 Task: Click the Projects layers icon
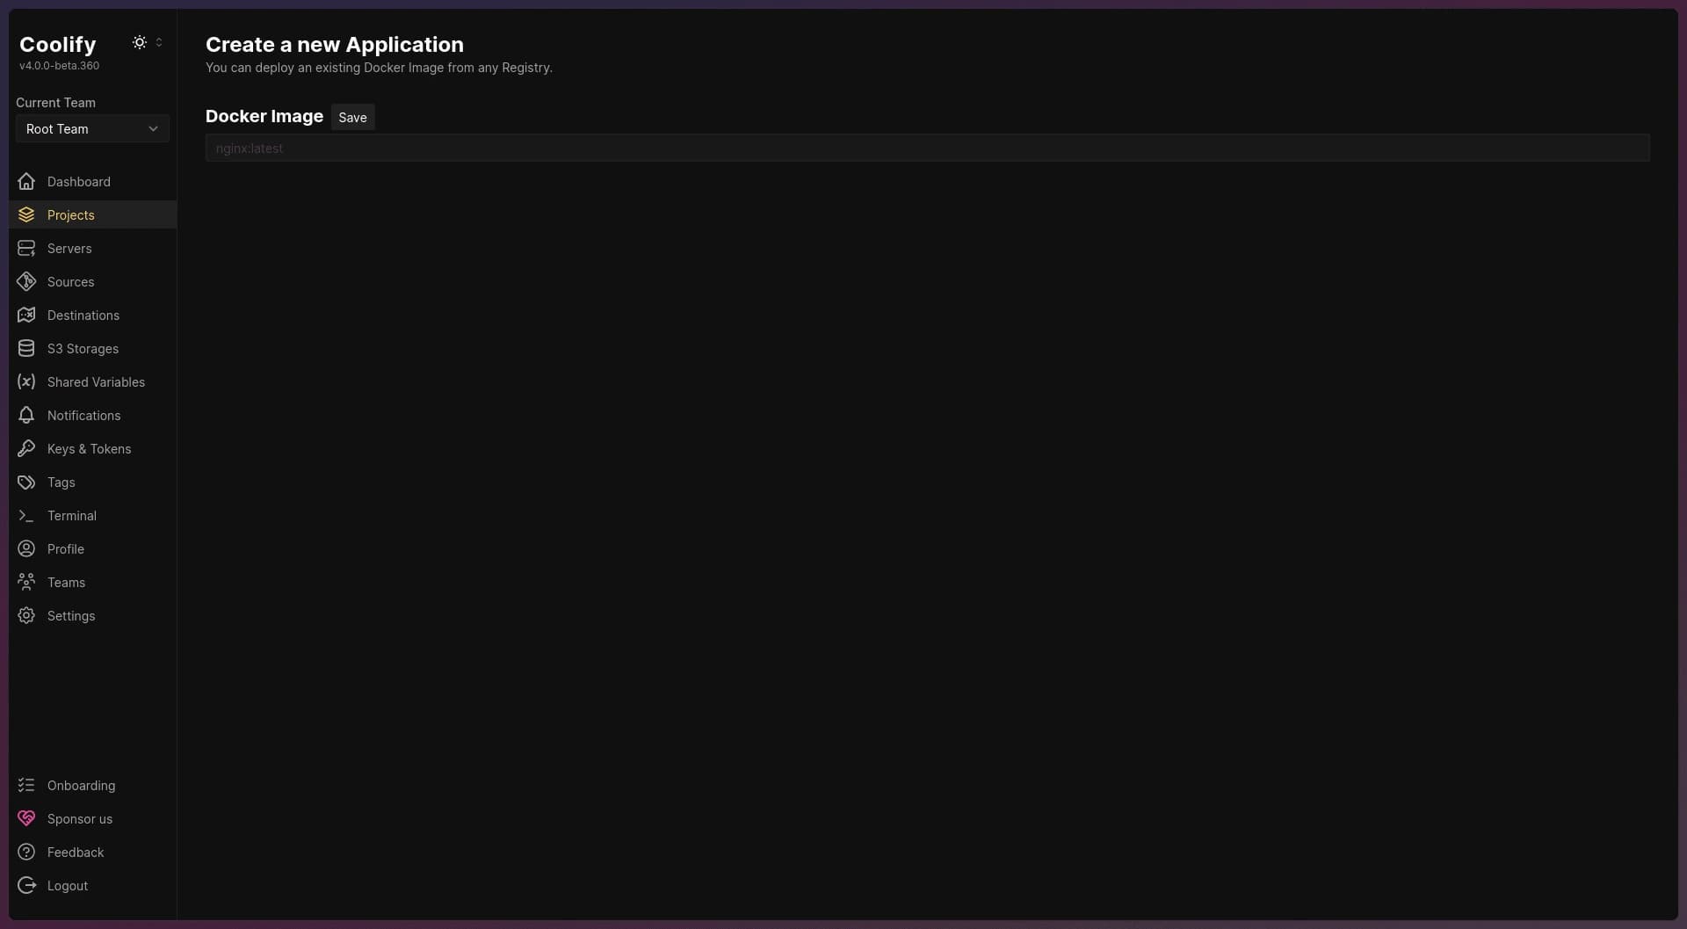click(x=26, y=214)
